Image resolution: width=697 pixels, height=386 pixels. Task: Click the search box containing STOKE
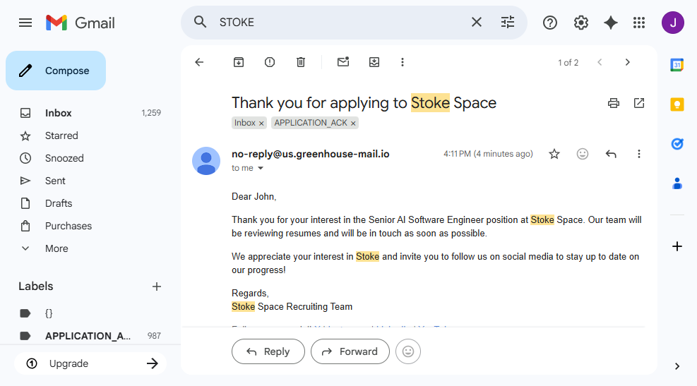point(339,23)
